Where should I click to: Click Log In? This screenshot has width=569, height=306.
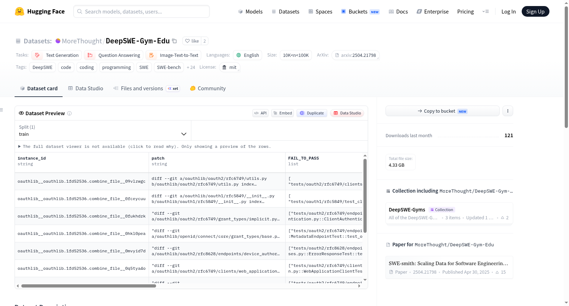(x=509, y=11)
